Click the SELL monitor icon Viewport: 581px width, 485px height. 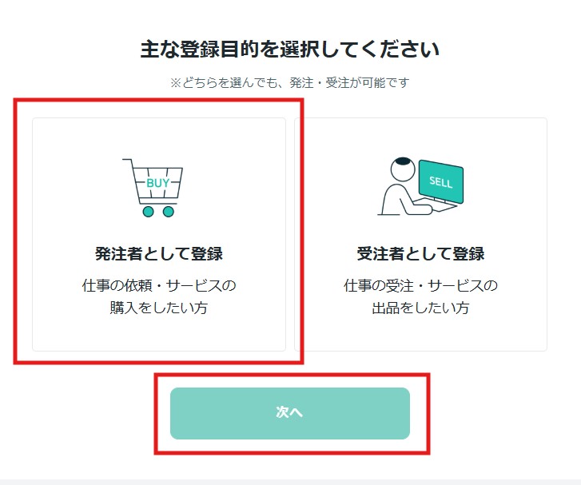[441, 182]
